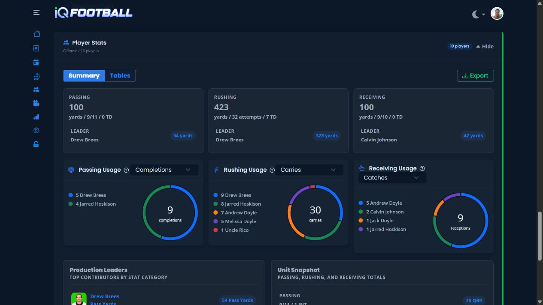543x305 pixels.
Task: Click the 9 completions donut chart
Action: coord(170,212)
